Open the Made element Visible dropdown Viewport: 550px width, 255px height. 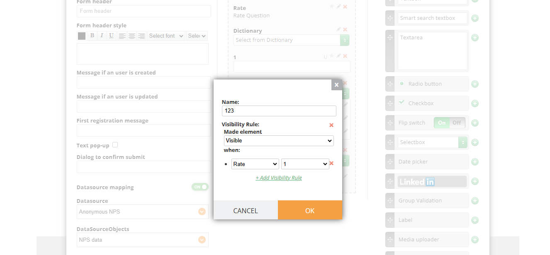(x=279, y=141)
